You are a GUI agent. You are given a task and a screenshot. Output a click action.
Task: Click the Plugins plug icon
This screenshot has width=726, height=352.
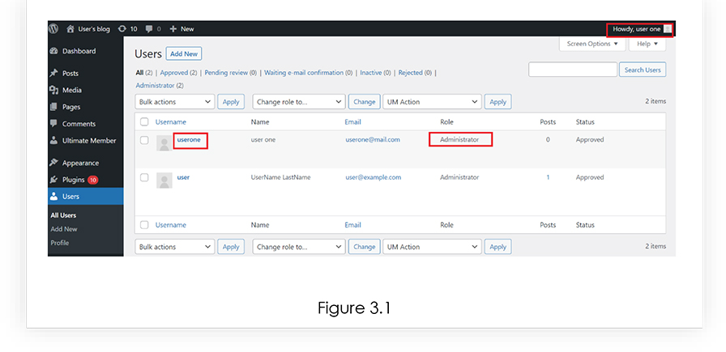[54, 180]
